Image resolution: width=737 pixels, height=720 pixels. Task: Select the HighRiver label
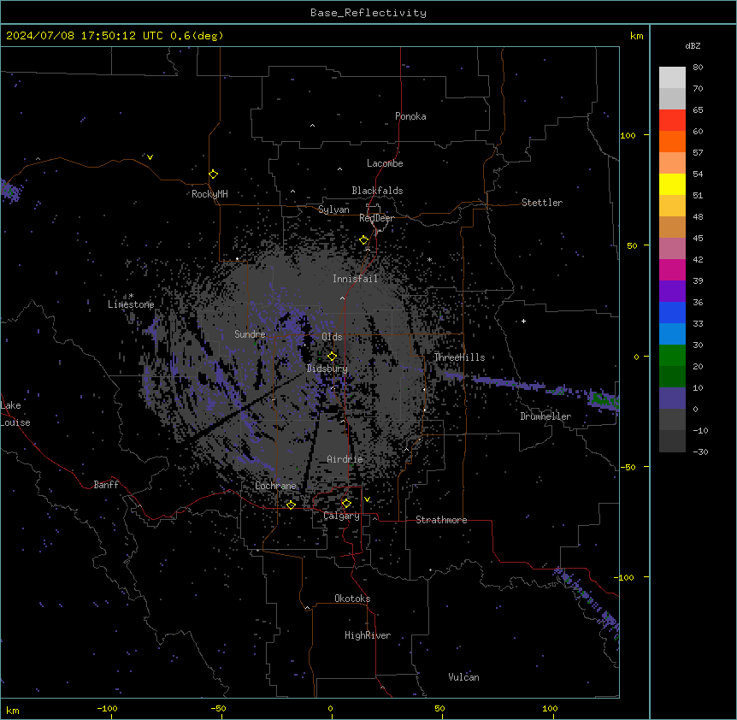(x=368, y=635)
